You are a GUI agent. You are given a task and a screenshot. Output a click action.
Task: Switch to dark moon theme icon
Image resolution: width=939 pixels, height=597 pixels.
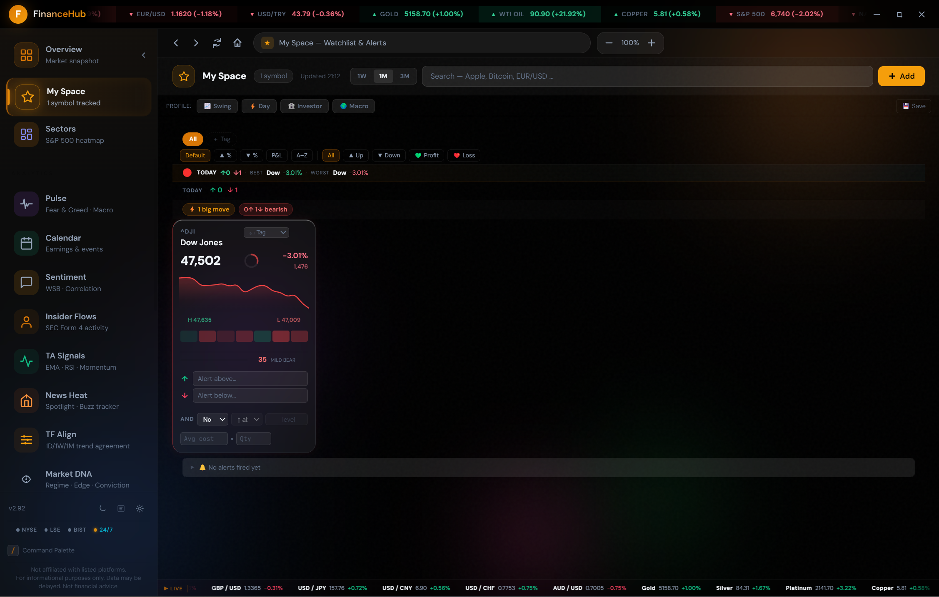(102, 508)
